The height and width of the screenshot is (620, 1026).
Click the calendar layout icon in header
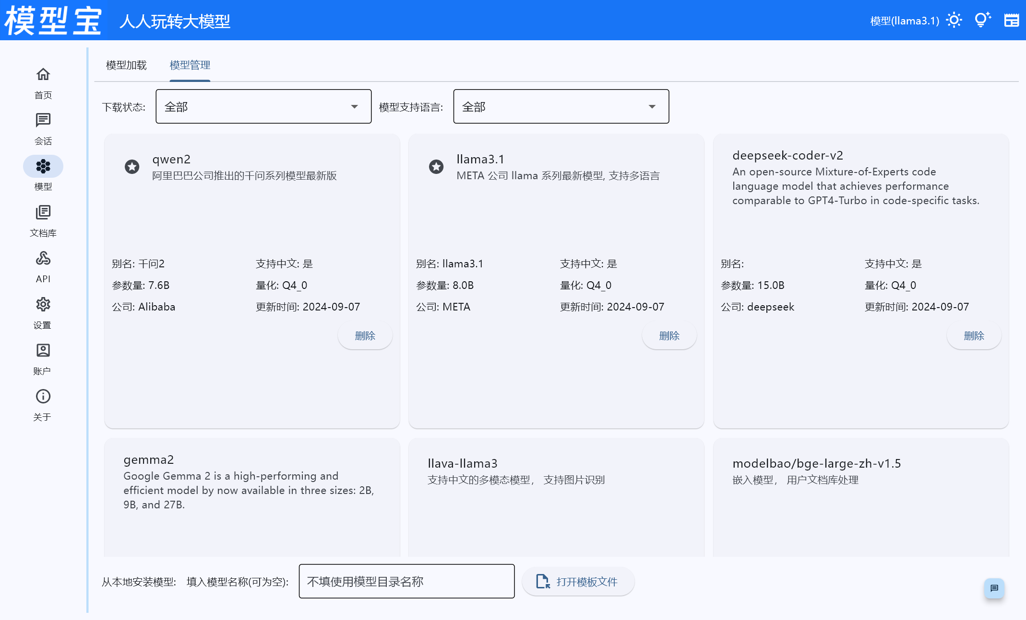pyautogui.click(x=1011, y=20)
